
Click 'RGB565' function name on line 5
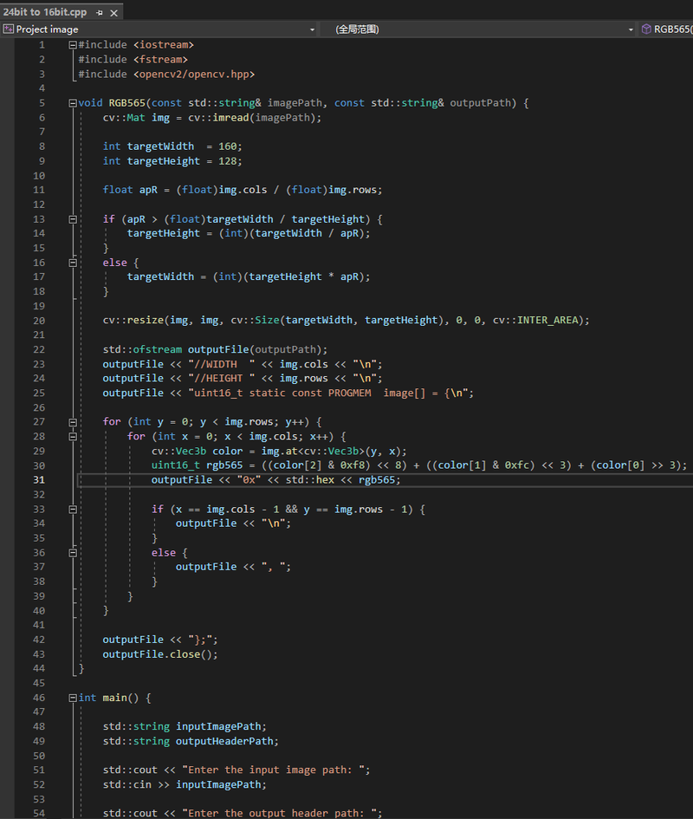point(126,103)
